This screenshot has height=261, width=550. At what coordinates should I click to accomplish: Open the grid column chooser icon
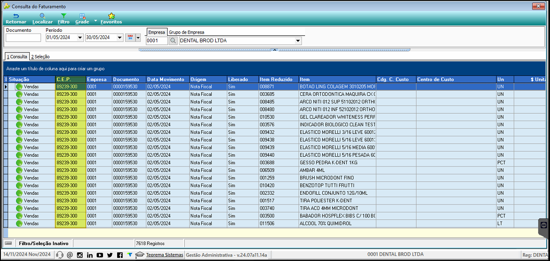click(x=5, y=79)
